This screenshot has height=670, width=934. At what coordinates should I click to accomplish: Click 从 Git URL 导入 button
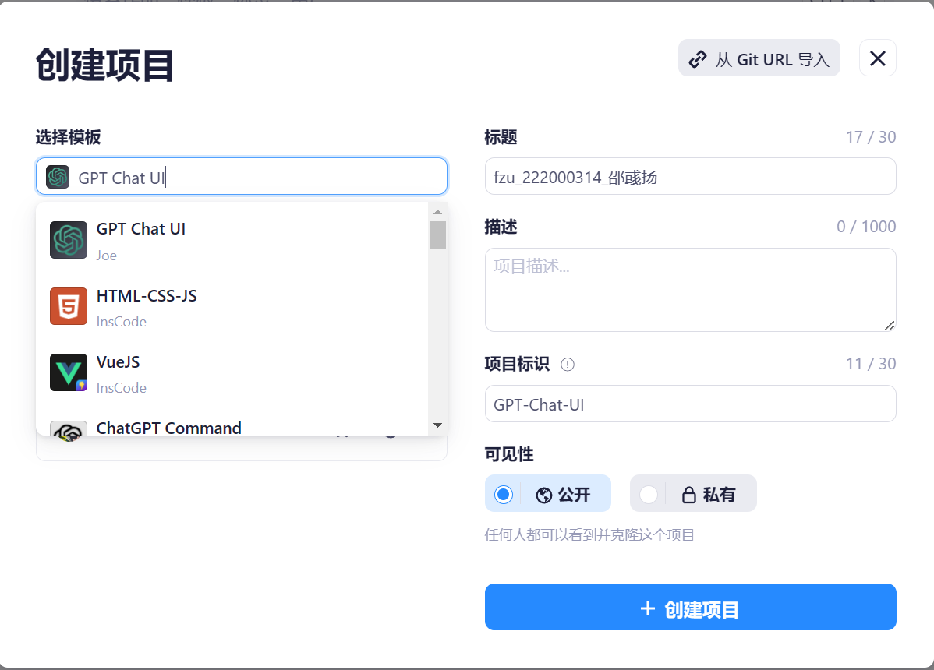[759, 58]
